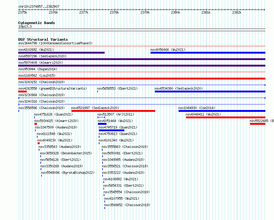The image size is (274, 220).
Task: Click nsv6521997 (Sedlazeck2020) label
Action: pyautogui.click(x=95, y=108)
